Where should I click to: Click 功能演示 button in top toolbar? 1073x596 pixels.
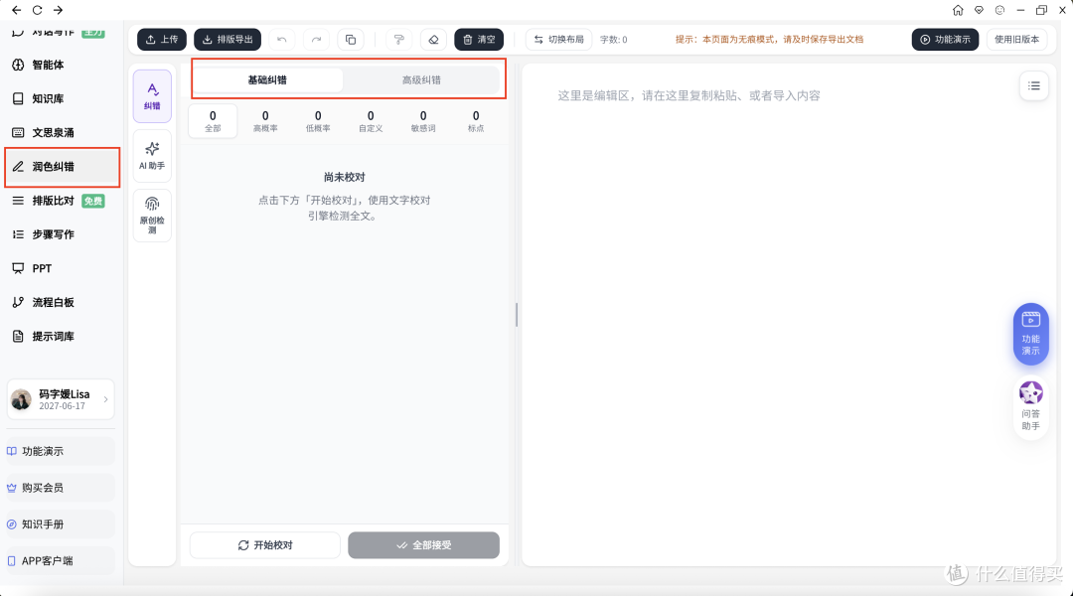pos(945,40)
